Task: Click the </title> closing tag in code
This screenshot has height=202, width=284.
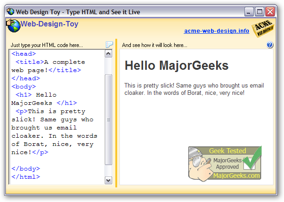Action: pos(65,70)
